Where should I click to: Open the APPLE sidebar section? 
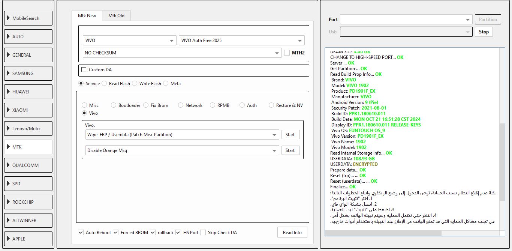[x=28, y=239]
